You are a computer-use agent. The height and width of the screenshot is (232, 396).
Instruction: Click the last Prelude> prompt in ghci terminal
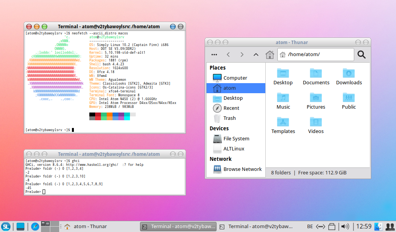(x=35, y=192)
